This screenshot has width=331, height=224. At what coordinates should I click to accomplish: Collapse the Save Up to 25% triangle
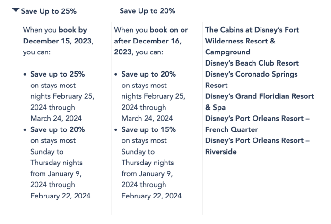16,10
